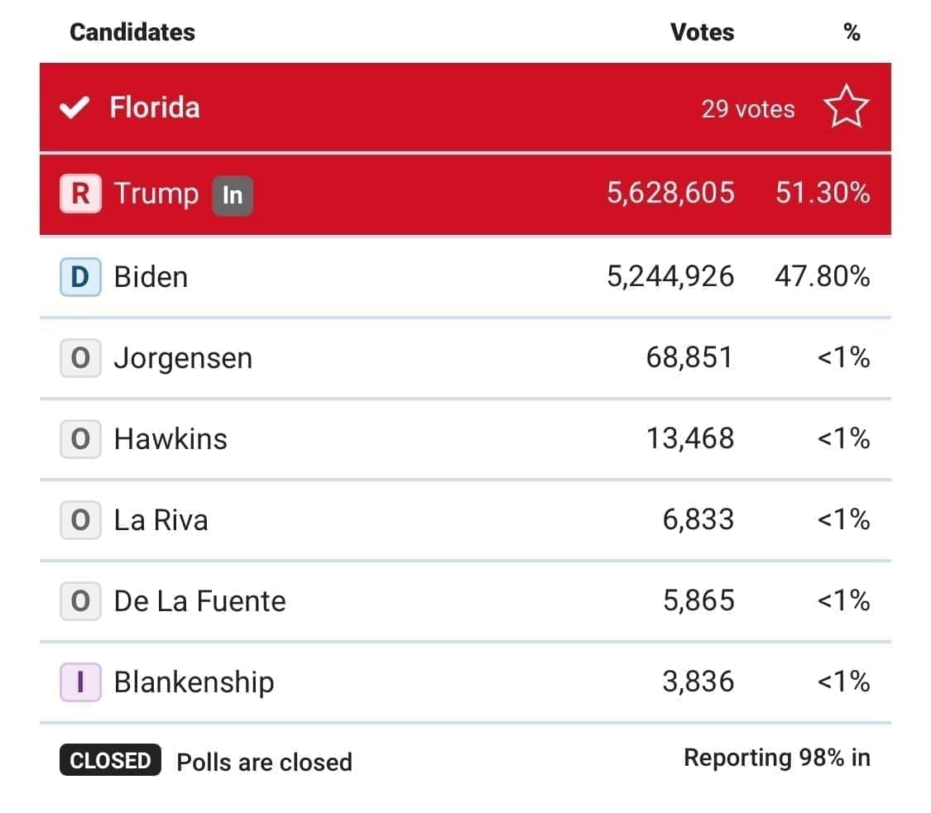Click the white checkmark beside Florida

click(x=74, y=108)
